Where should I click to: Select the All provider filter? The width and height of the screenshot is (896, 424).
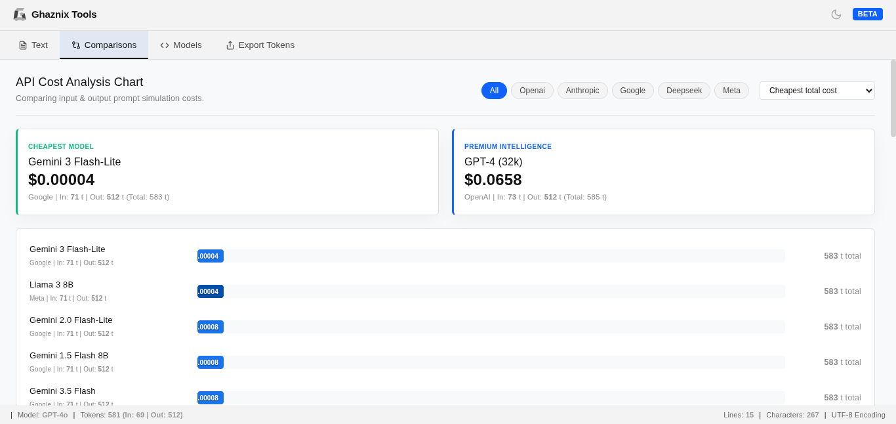pos(494,91)
